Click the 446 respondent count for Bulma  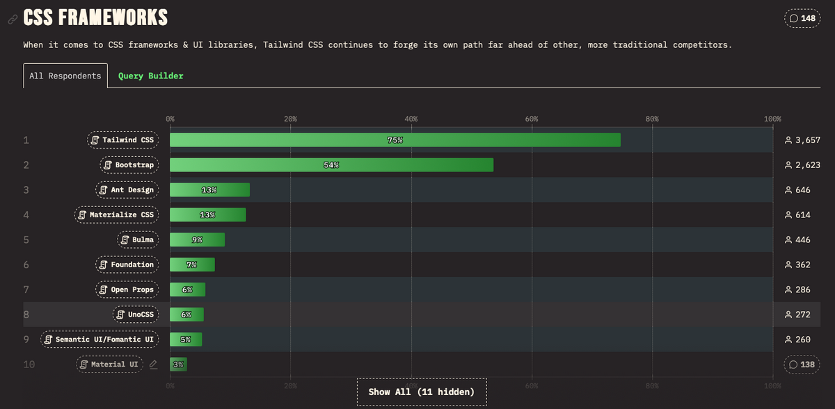(x=797, y=240)
